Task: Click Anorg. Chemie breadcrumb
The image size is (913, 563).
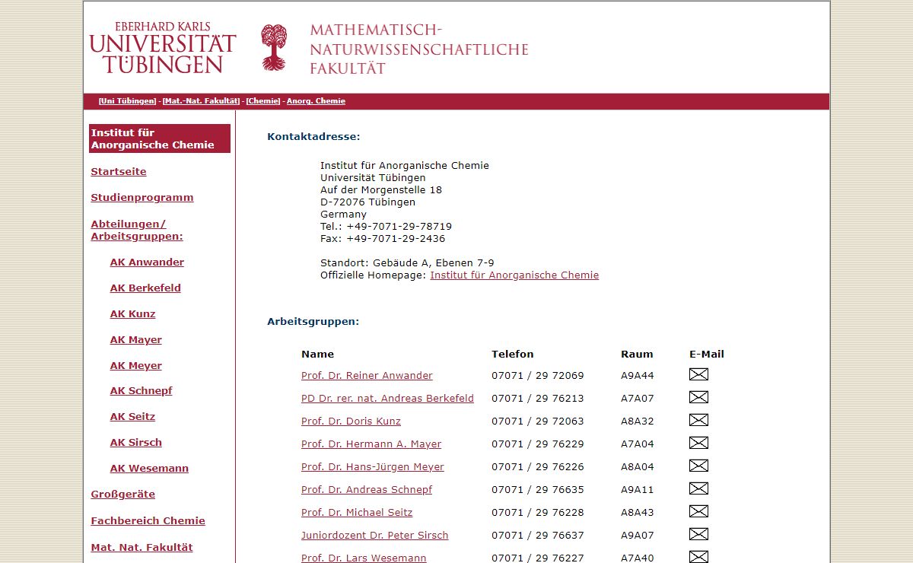Action: point(316,101)
